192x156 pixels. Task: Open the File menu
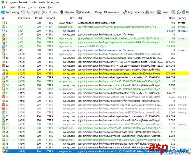tap(4, 7)
